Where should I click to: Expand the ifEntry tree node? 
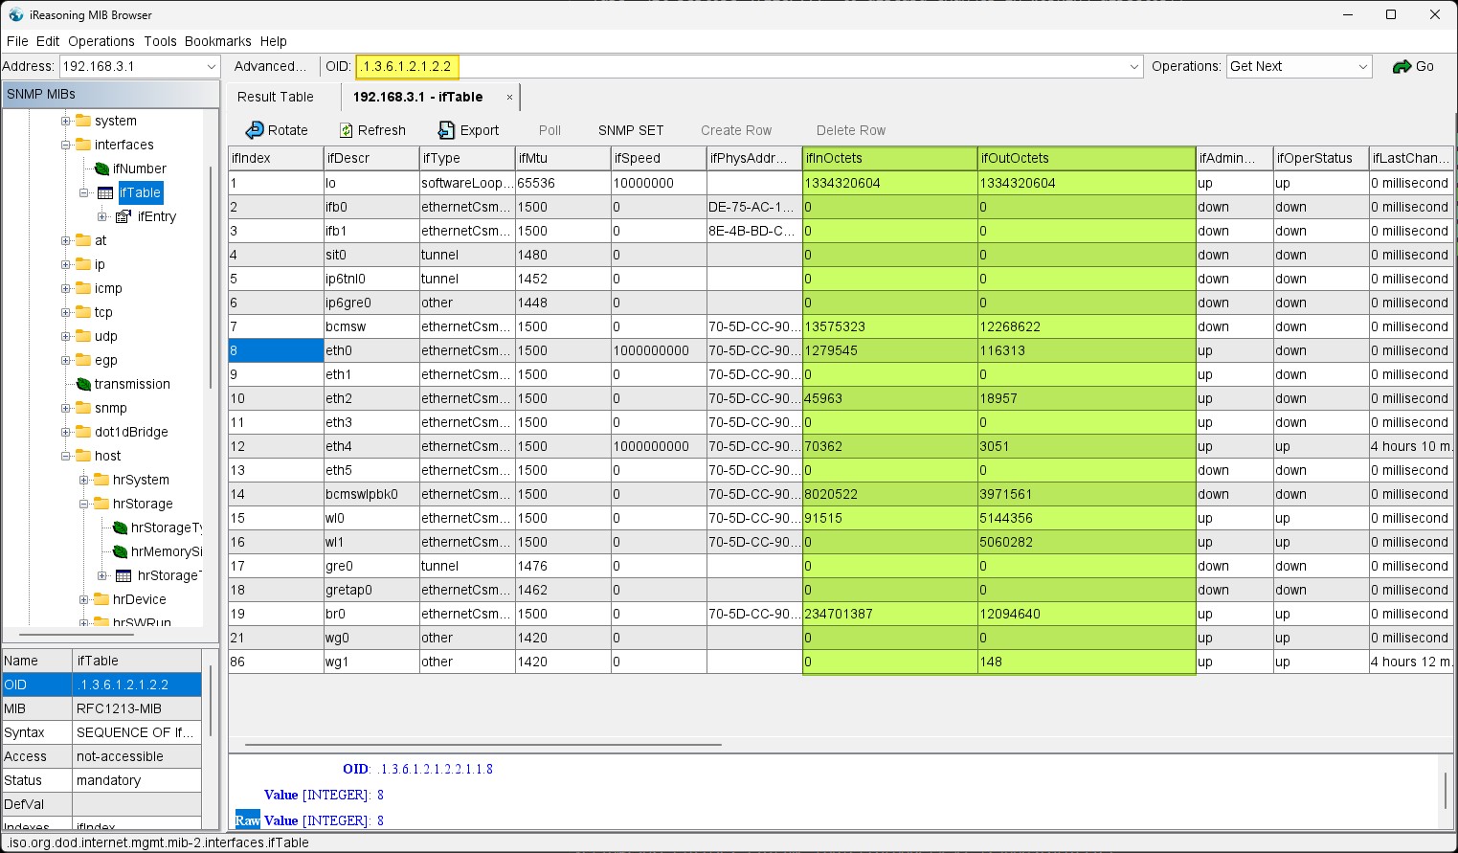(102, 216)
